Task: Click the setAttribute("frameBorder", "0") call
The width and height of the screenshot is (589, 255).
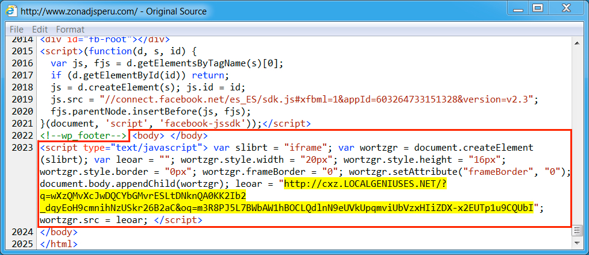Action: (x=460, y=172)
